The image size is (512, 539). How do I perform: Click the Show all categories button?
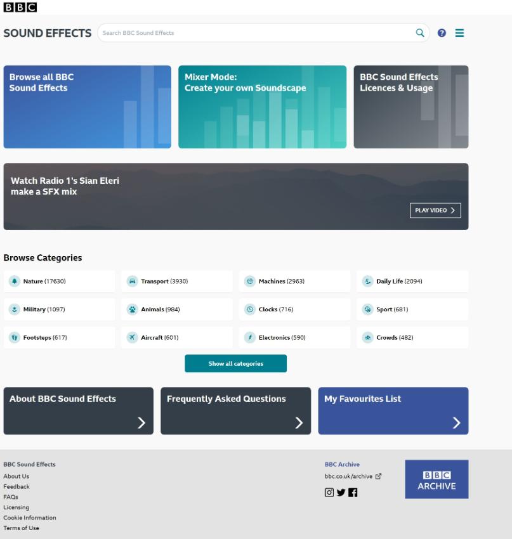point(235,363)
